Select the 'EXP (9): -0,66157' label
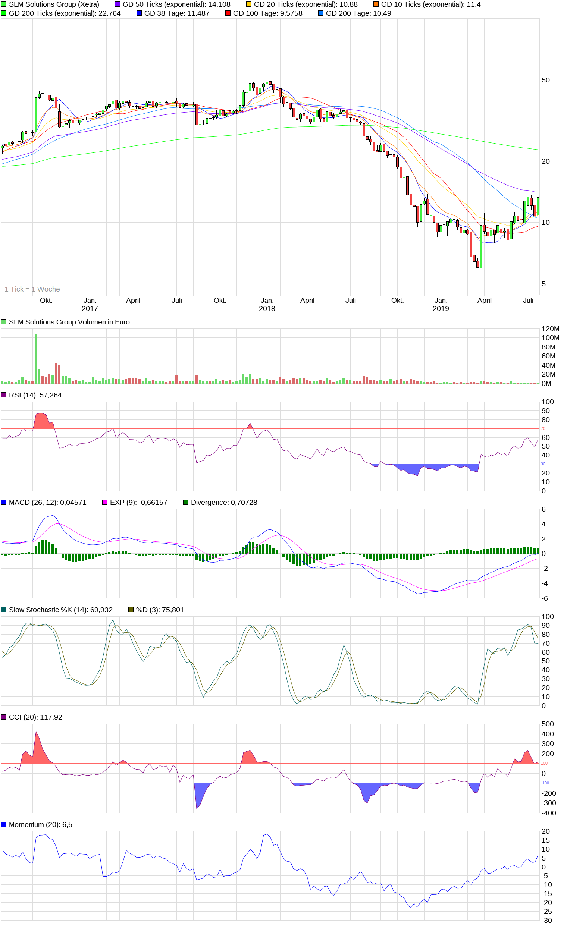Image resolution: width=567 pixels, height=928 pixels. (x=139, y=503)
